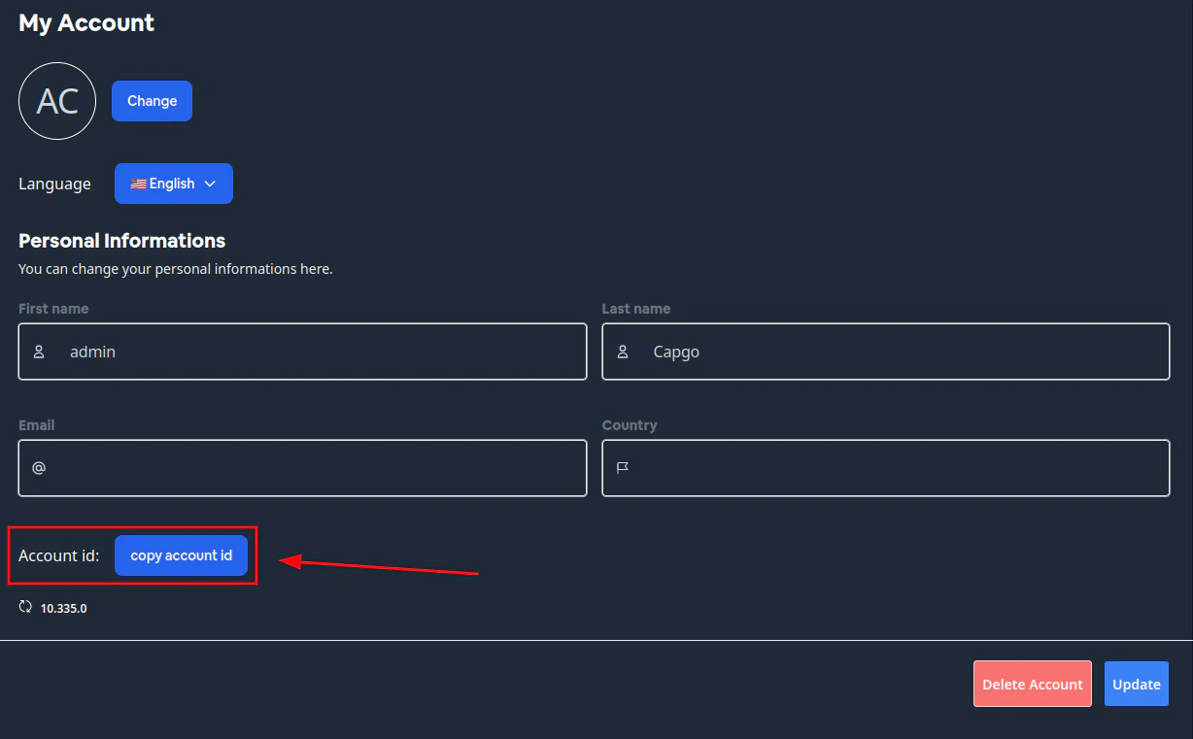This screenshot has width=1193, height=739.
Task: Click the version refresh icon next to 10.335.0
Action: click(x=24, y=607)
